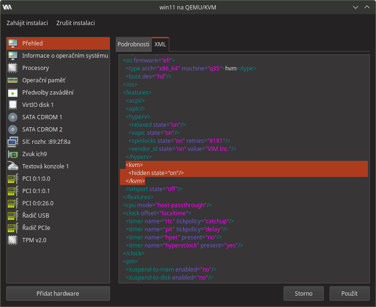The height and width of the screenshot is (307, 376).
Task: Switch to the Podrobnosti tab
Action: coord(133,44)
